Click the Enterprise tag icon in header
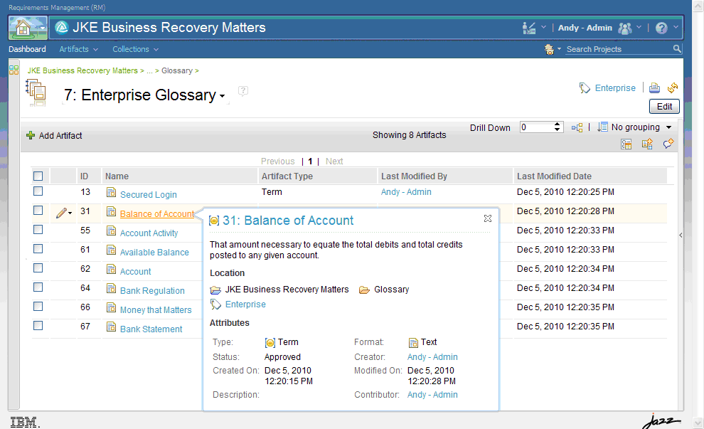The width and height of the screenshot is (704, 429). click(585, 88)
